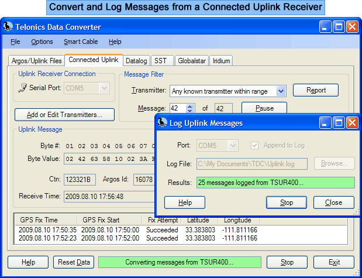Image resolution: width=362 pixels, height=278 pixels.
Task: Click the Pause button
Action: click(264, 108)
